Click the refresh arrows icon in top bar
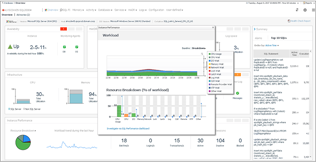The image size is (316, 162). 297,10
